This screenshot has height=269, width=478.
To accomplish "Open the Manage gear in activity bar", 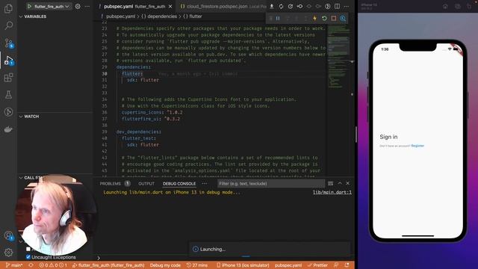I will pyautogui.click(x=8, y=253).
